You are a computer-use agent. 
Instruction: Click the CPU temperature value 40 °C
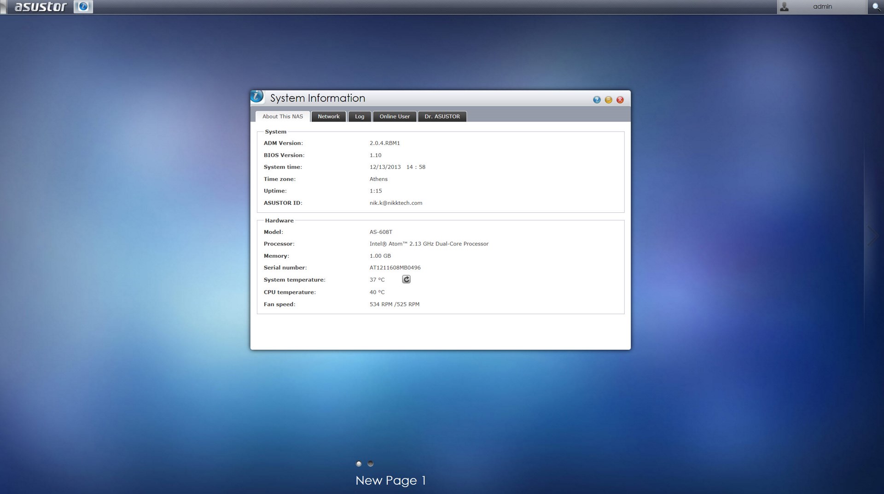[x=377, y=292]
